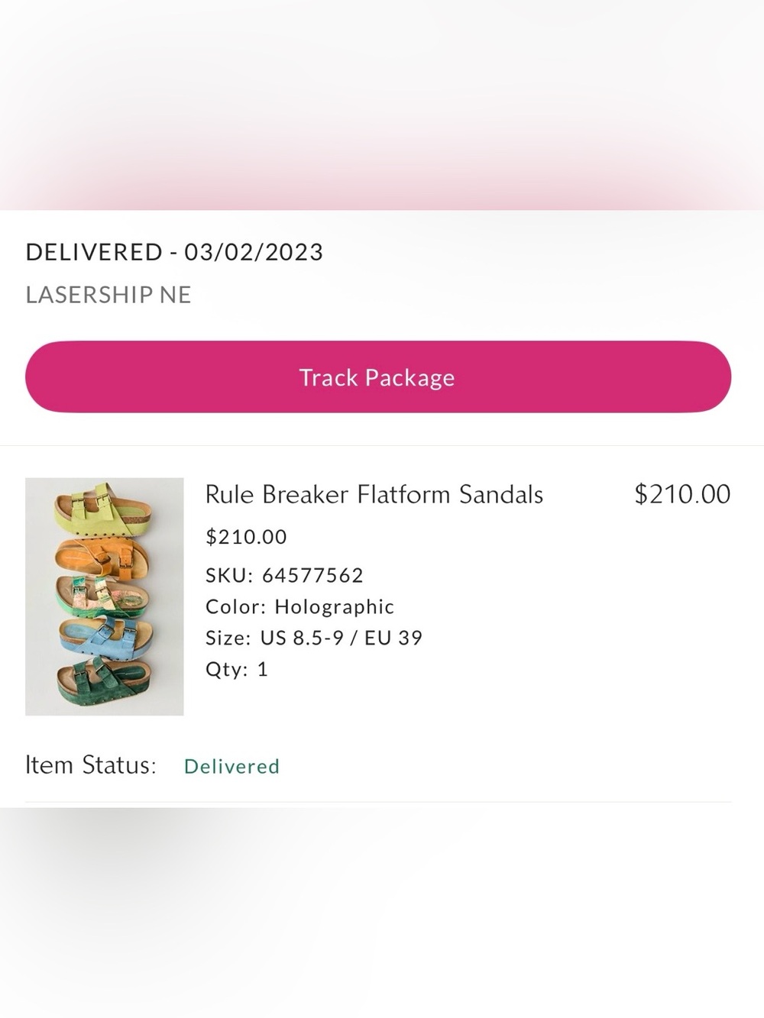The width and height of the screenshot is (764, 1018).
Task: Click the Color: Holographic detail line
Action: (x=299, y=606)
